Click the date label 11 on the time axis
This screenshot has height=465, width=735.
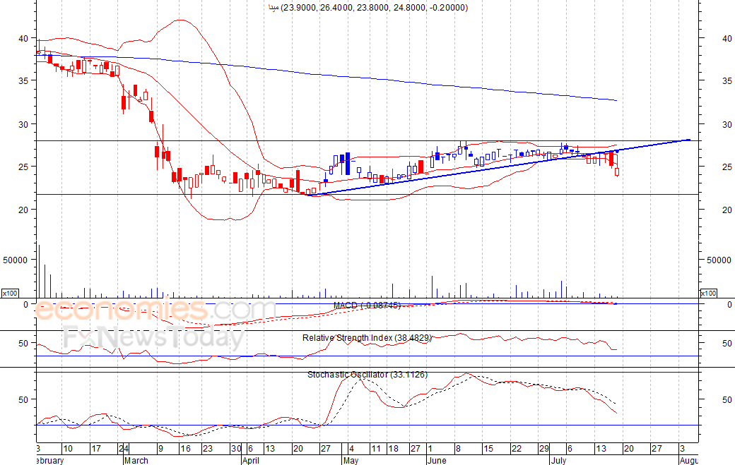coord(376,449)
